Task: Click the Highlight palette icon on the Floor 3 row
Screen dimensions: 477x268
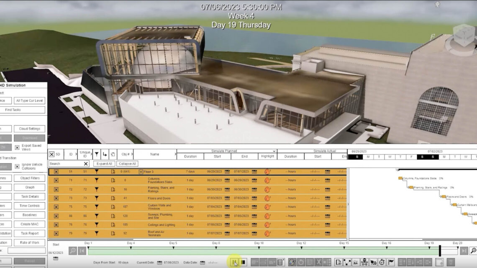Action: [x=267, y=171]
